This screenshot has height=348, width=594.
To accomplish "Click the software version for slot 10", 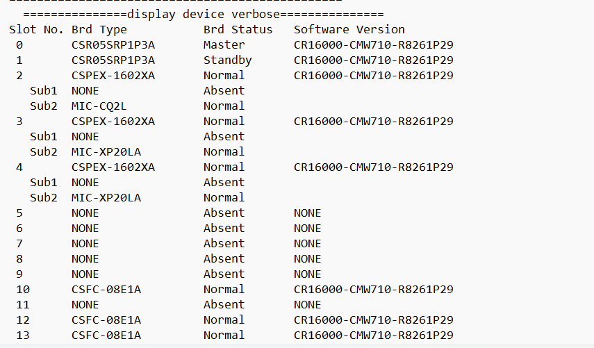I will click(373, 289).
